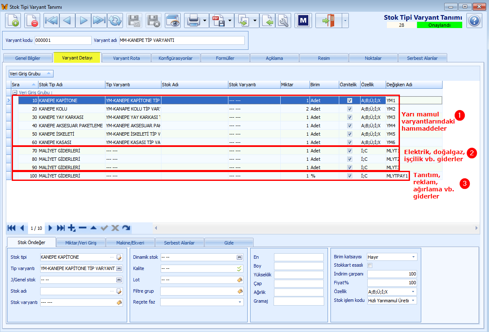The width and height of the screenshot is (489, 332).
Task: Delete the record with the red-minus document icon
Action: pyautogui.click(x=32, y=21)
